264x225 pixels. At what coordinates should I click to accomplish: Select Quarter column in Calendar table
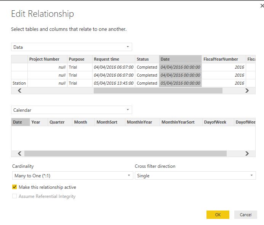60,122
